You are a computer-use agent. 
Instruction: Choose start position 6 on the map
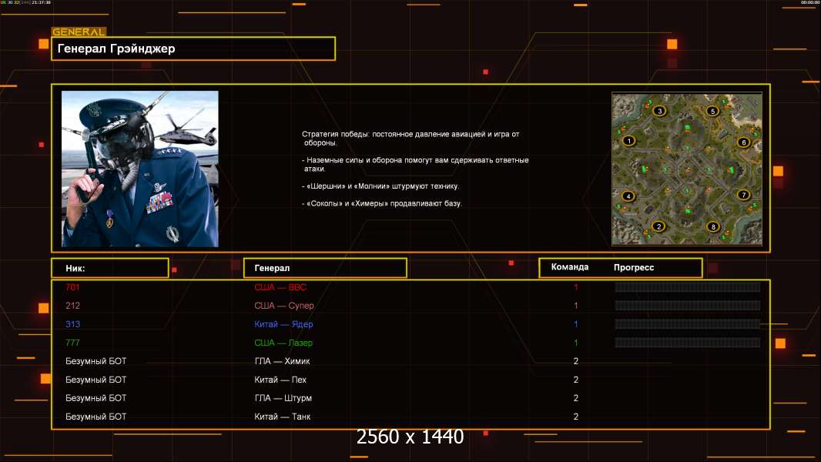[743, 142]
